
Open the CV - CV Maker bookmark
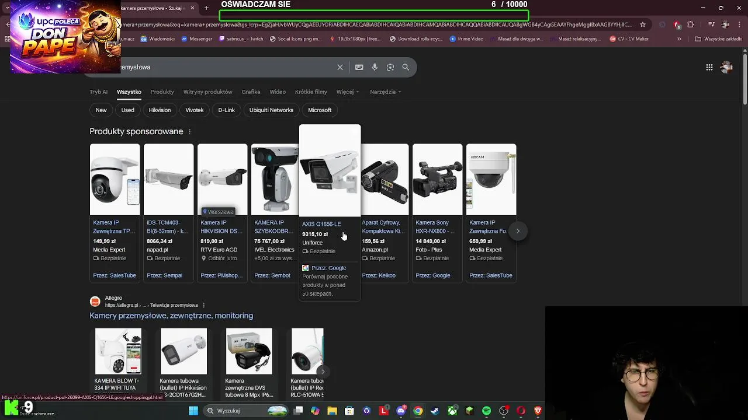[x=629, y=39]
